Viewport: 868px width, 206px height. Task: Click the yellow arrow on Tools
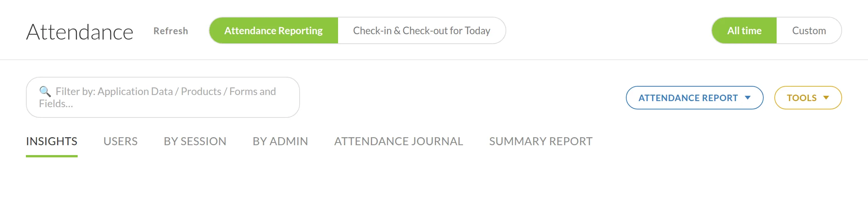(x=826, y=98)
